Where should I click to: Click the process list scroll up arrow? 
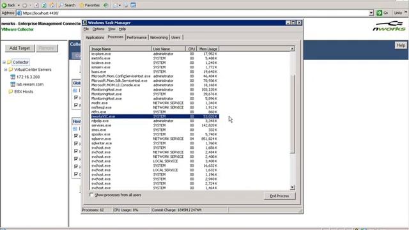(293, 49)
